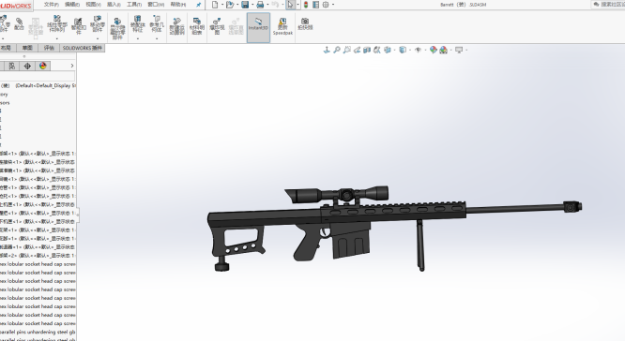The image size is (625, 341).
Task: Open the Display Style dropdown arrow
Action: pos(410,51)
